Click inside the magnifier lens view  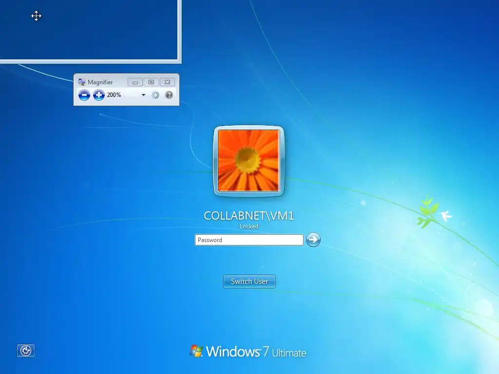pos(89,30)
